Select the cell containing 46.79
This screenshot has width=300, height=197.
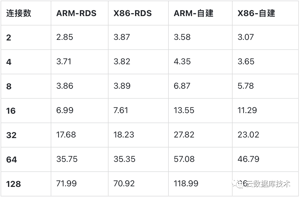pos(248,159)
